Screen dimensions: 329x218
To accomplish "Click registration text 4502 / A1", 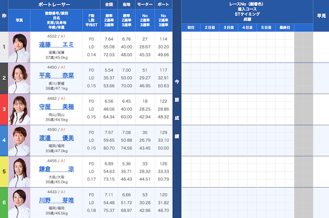I will (x=56, y=36).
